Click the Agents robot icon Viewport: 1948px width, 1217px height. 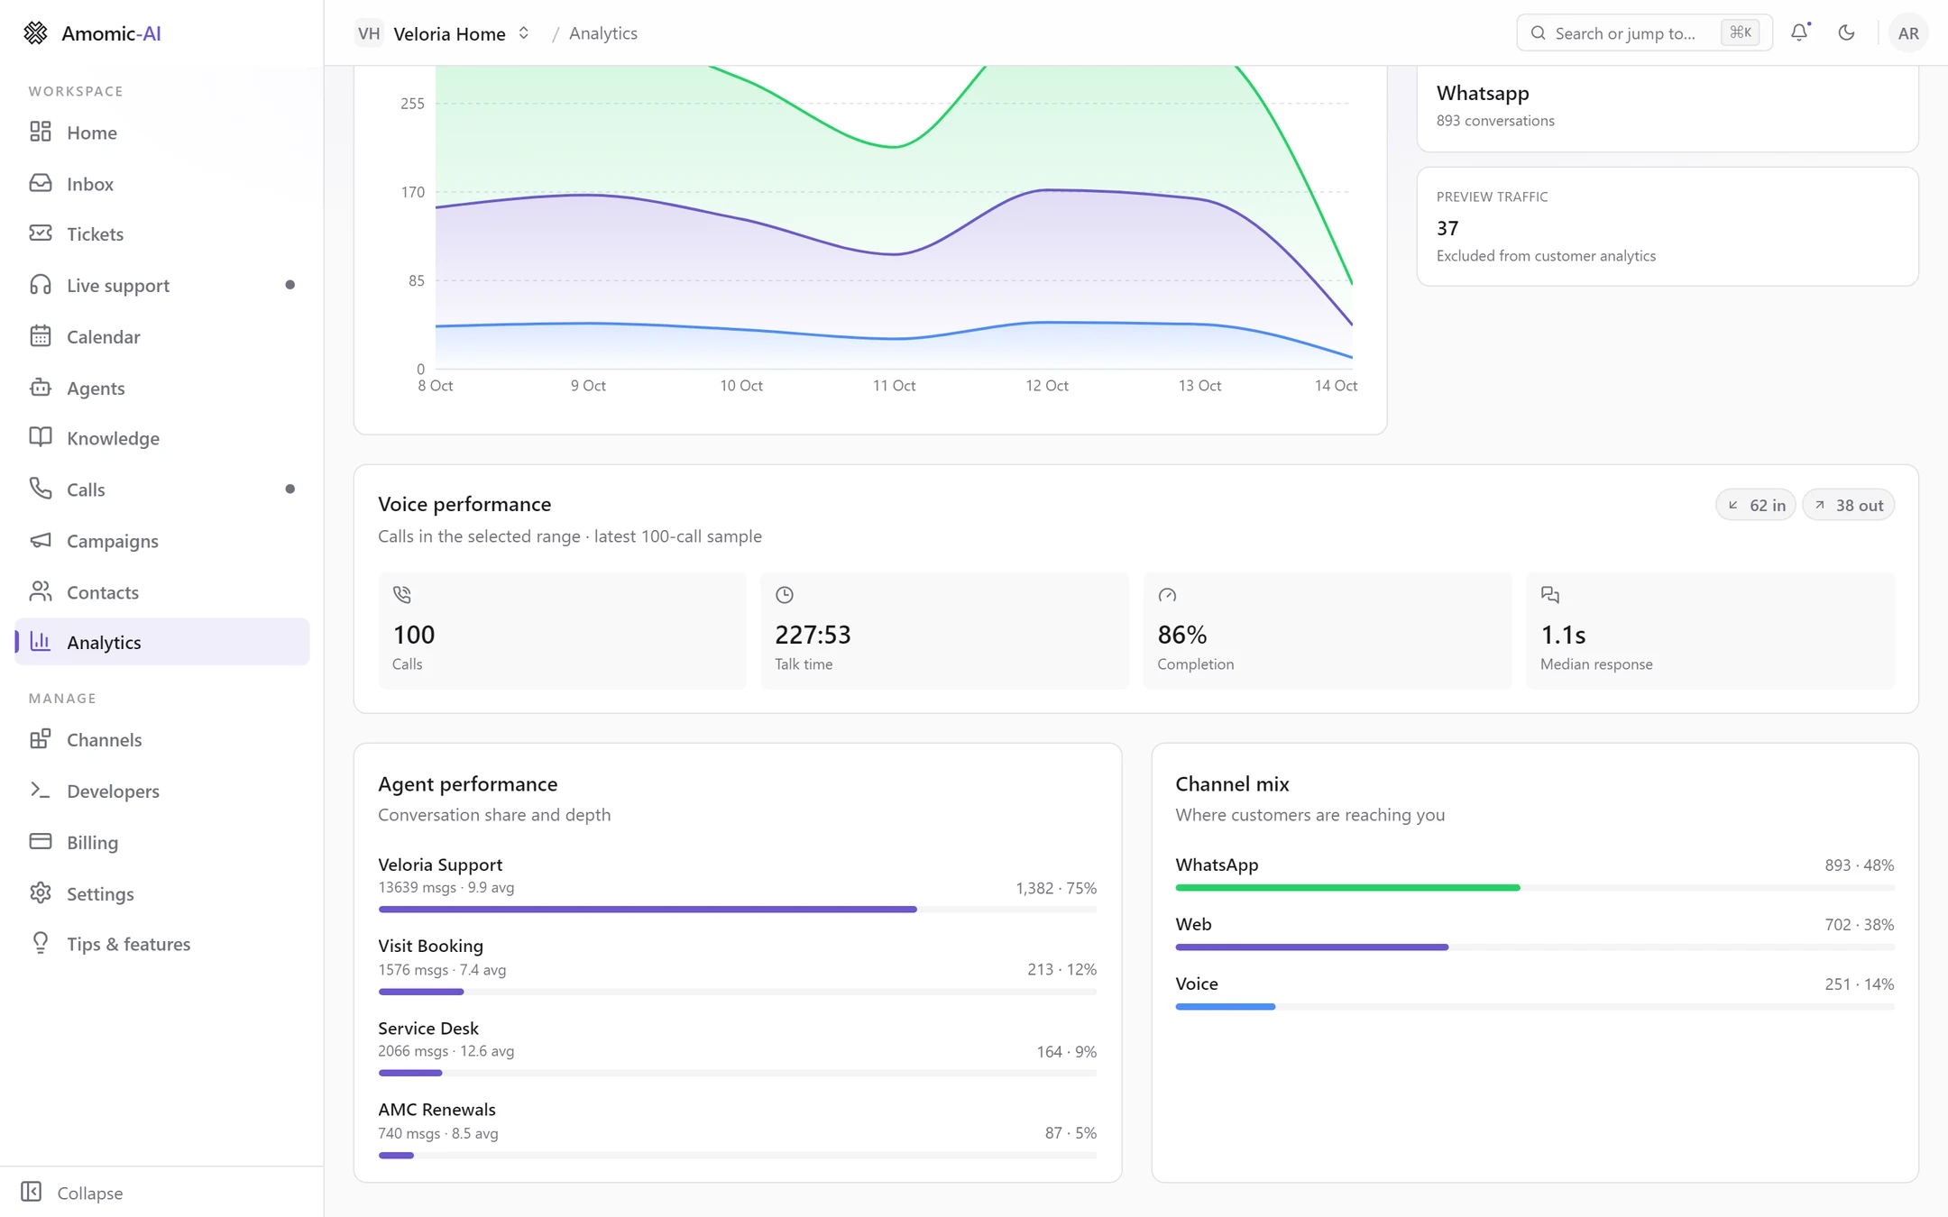coord(41,388)
